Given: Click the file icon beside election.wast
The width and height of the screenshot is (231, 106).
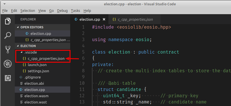Looking at the screenshot, I should pos(22,102).
